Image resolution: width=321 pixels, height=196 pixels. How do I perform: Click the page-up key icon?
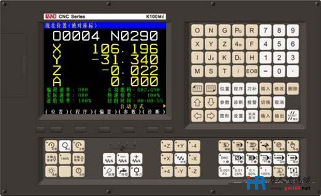[197, 89]
